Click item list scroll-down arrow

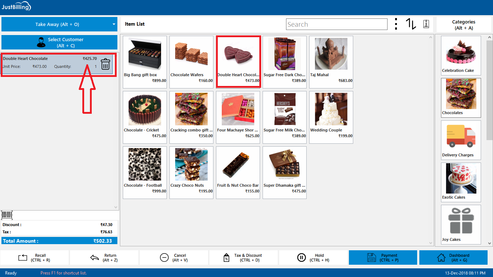tap(431, 243)
